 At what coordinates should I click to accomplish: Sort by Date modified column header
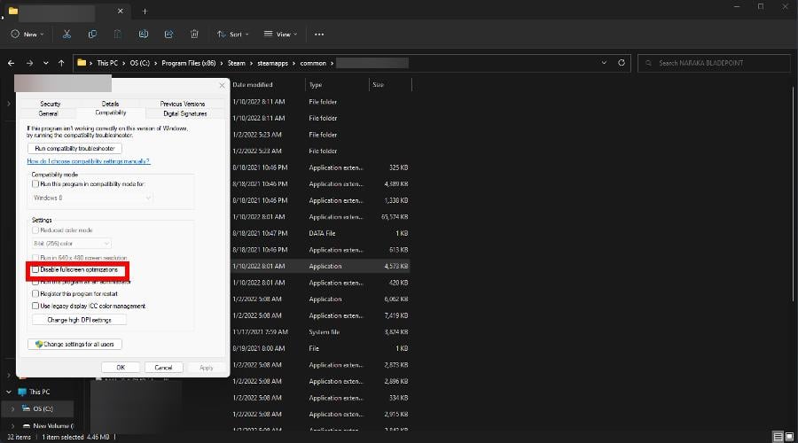[253, 85]
